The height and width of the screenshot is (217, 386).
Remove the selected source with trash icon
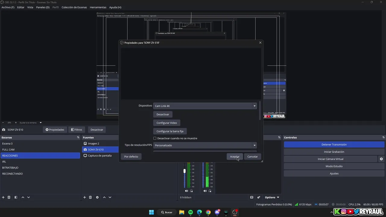point(90,197)
